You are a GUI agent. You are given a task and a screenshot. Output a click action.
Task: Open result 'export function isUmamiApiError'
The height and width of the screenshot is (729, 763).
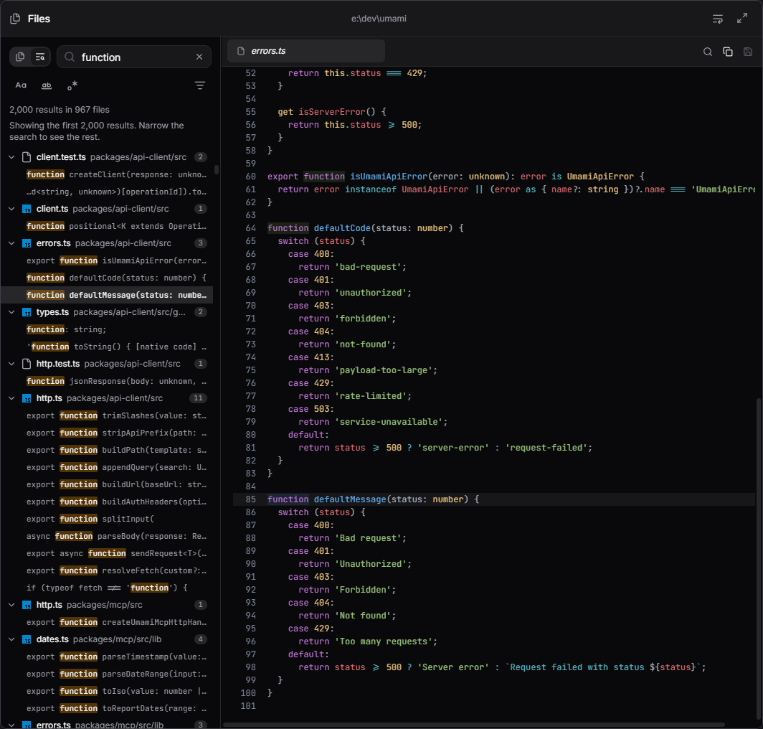(x=107, y=260)
